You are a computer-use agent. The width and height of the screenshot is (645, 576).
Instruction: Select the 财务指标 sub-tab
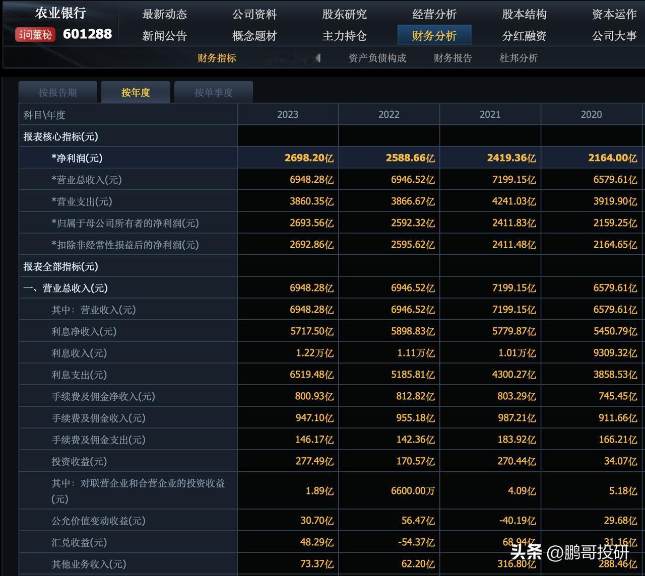pos(217,58)
